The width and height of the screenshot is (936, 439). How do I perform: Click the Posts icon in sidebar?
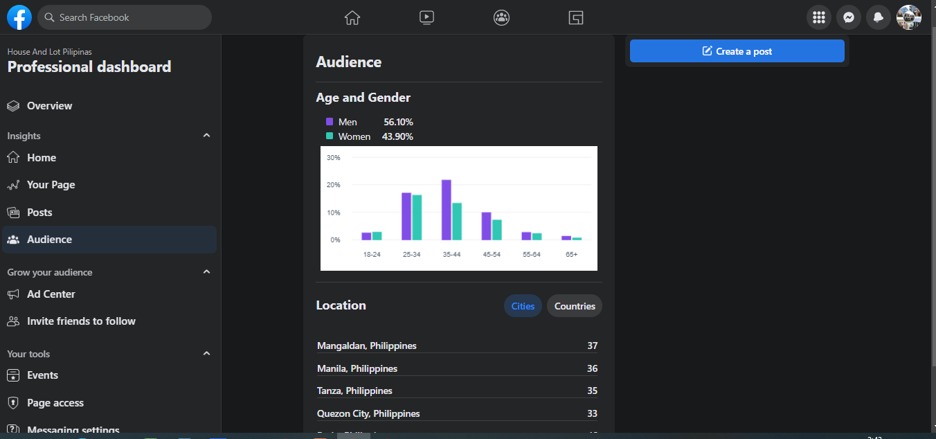(13, 213)
